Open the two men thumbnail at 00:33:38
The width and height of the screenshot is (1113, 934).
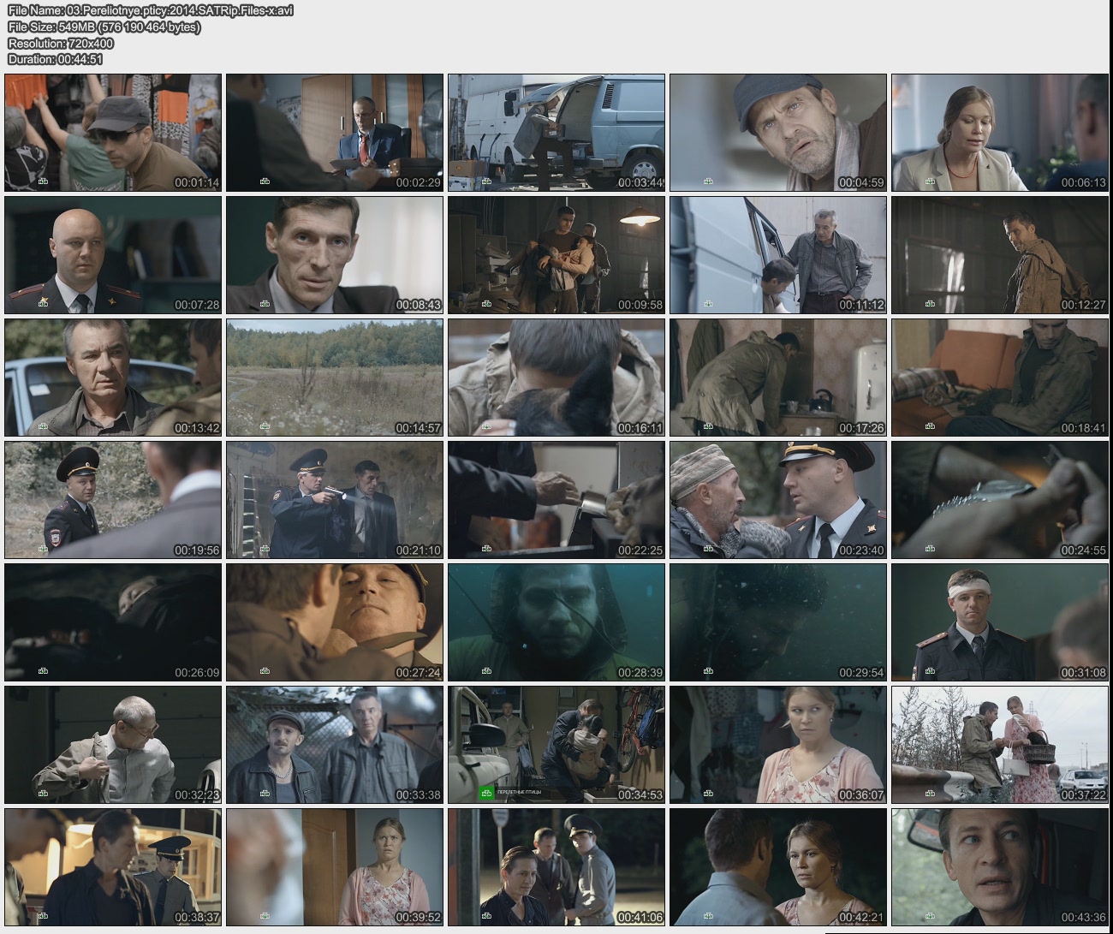point(335,745)
